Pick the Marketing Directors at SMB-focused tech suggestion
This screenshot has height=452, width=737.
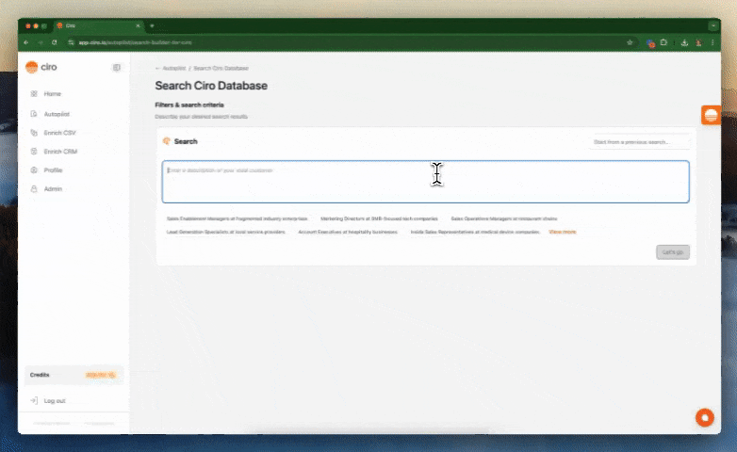click(x=379, y=219)
